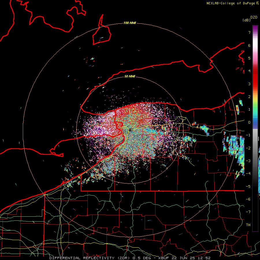Image resolution: width=260 pixels, height=260 pixels.
Task: Click the -4 value on the color scale
Action: point(248,174)
